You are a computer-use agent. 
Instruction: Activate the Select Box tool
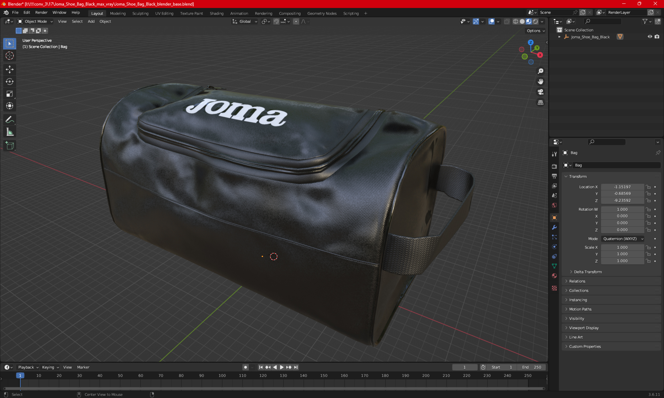10,44
